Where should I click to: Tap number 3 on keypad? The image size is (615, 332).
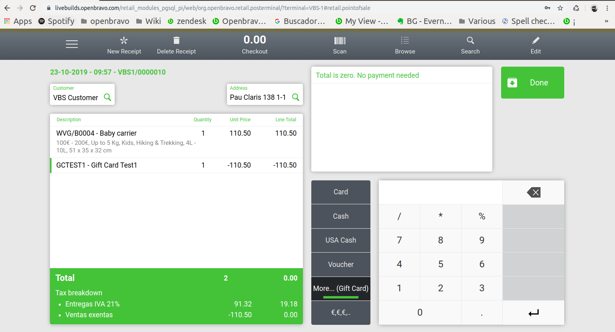coord(482,288)
